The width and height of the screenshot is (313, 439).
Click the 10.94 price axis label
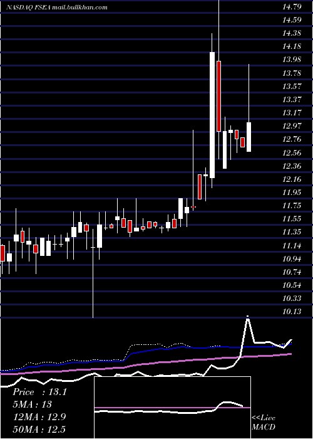pos(292,258)
